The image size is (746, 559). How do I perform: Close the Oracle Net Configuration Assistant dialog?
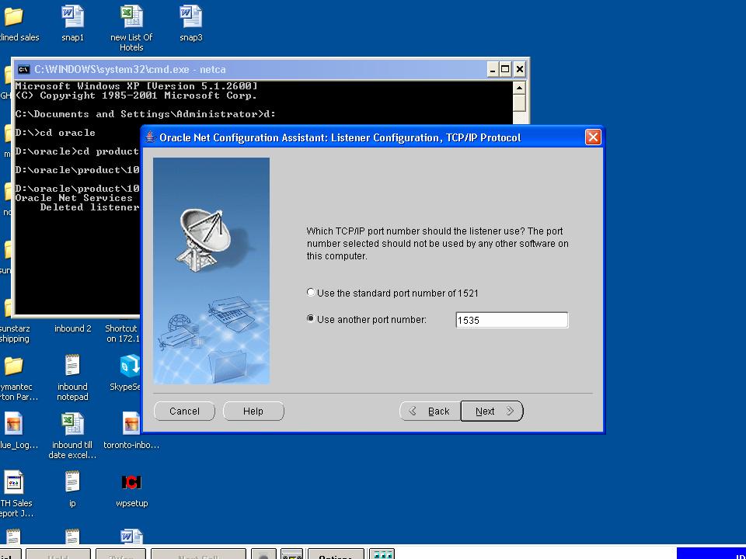593,137
